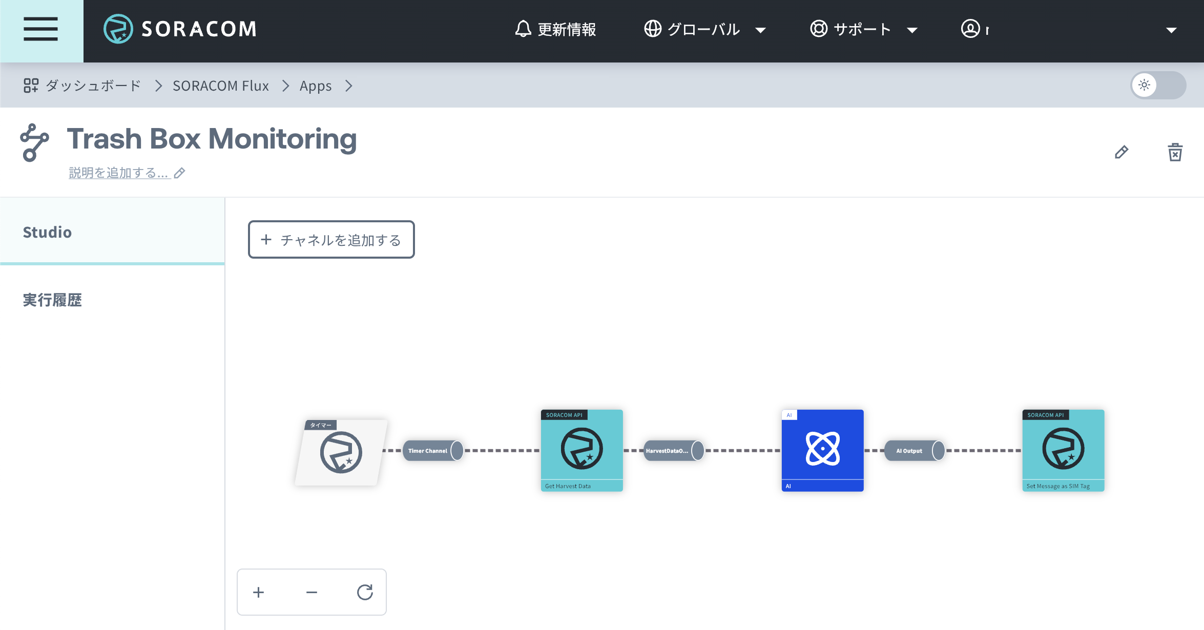Click the 説明を追加する description link

pyautogui.click(x=119, y=173)
